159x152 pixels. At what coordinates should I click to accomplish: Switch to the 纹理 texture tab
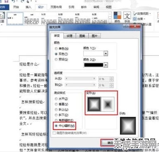pos(70,36)
